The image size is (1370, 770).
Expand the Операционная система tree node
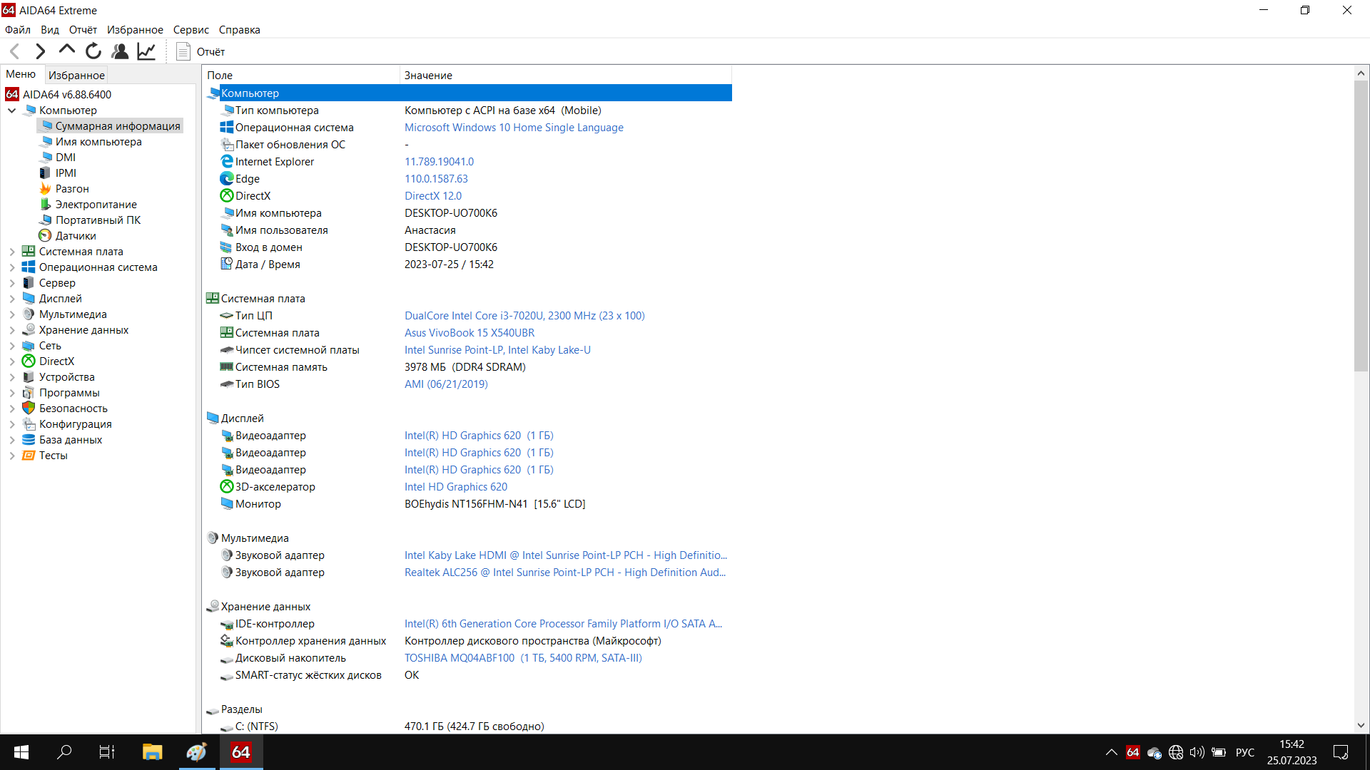pos(12,267)
